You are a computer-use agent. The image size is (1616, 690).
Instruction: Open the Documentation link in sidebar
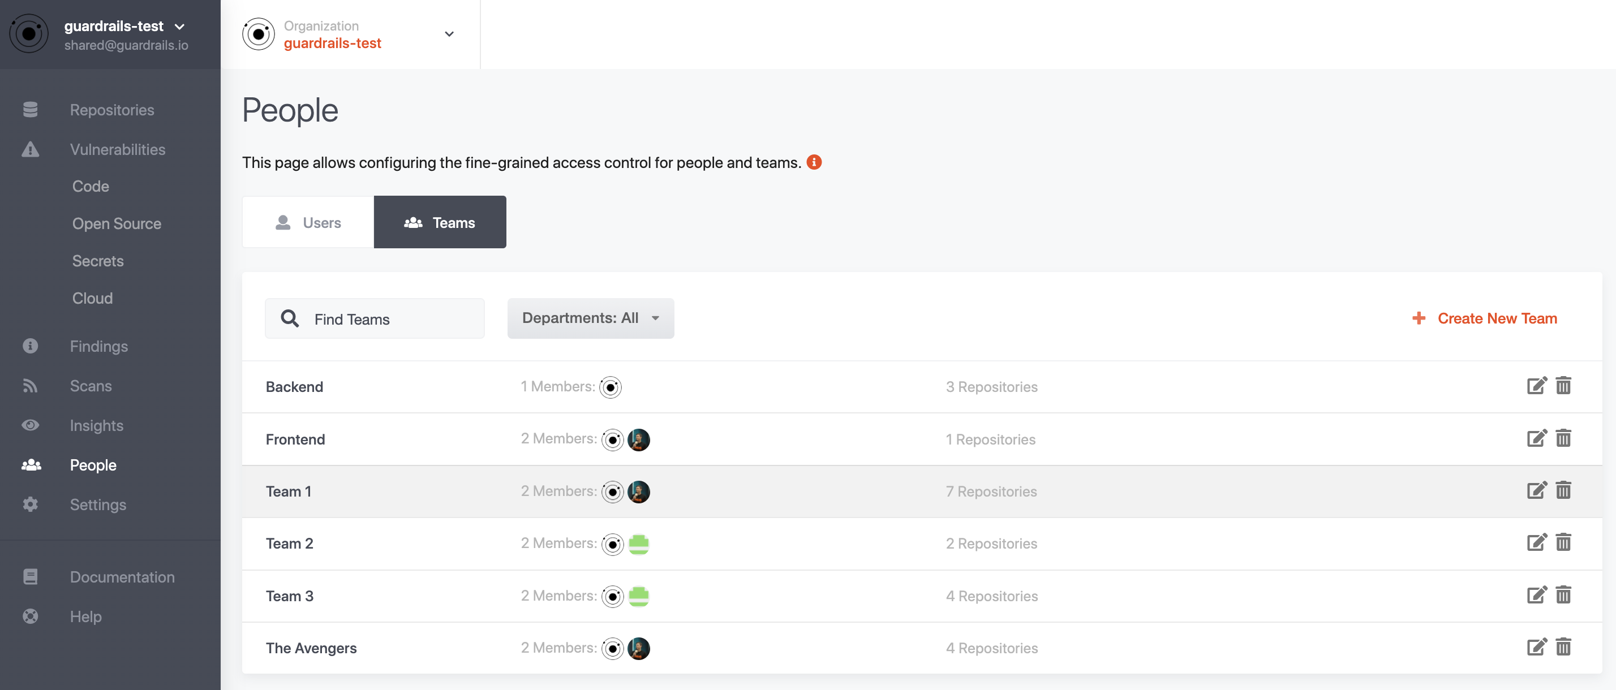pyautogui.click(x=122, y=576)
